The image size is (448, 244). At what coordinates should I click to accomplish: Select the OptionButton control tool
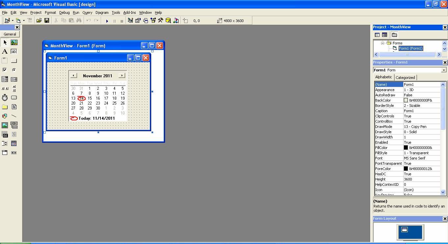coord(14,70)
